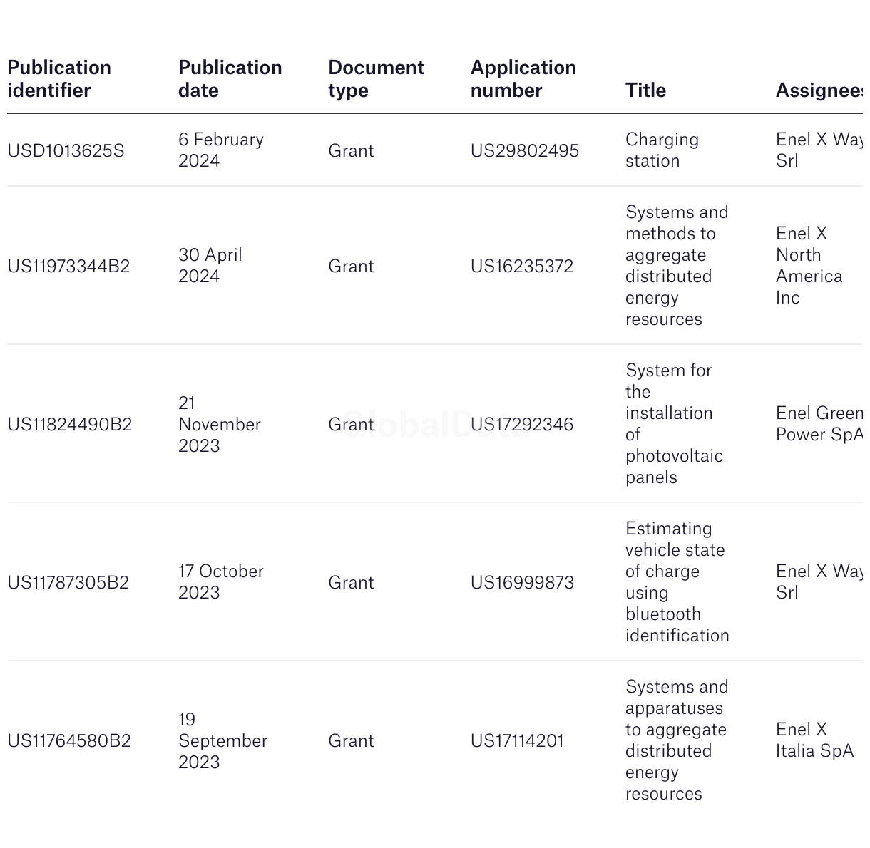Click the Application number column header

tap(523, 79)
